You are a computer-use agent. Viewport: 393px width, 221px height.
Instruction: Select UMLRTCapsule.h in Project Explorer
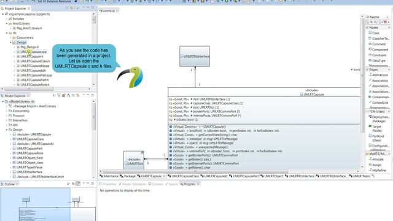32,56
